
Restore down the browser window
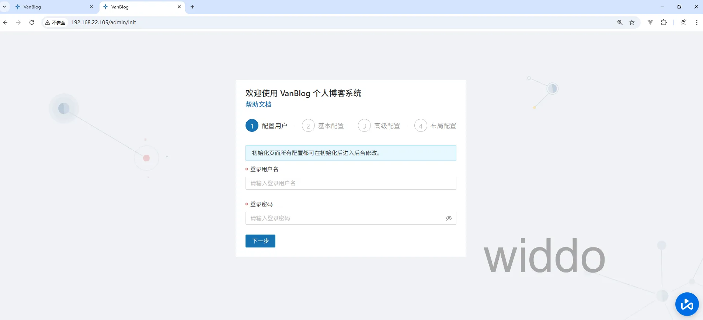[679, 7]
